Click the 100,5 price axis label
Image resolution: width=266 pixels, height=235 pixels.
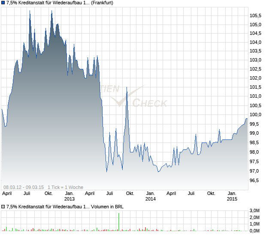coord(255,106)
